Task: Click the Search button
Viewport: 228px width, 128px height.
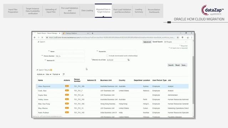Action: (171, 65)
